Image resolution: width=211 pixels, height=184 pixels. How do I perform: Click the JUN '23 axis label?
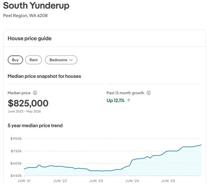coord(96,181)
